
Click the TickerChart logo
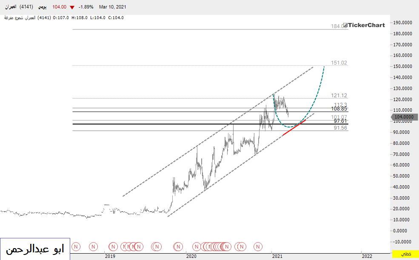click(364, 25)
